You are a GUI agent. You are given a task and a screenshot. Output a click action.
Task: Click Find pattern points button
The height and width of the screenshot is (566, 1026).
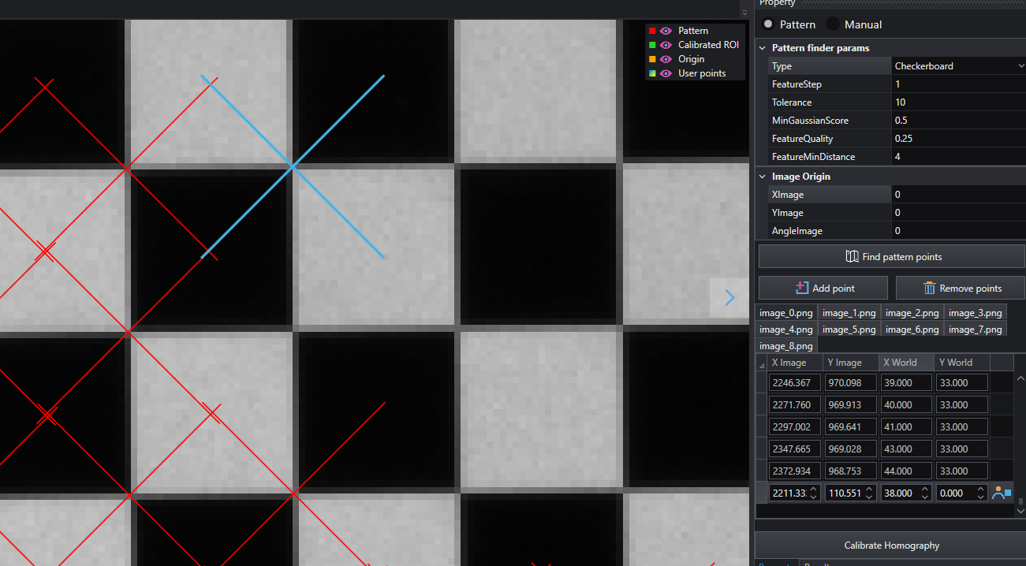(x=892, y=256)
